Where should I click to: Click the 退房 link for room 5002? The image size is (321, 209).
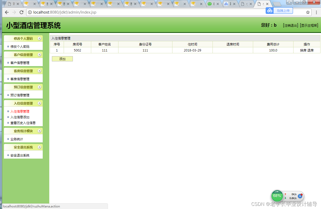(x=310, y=50)
